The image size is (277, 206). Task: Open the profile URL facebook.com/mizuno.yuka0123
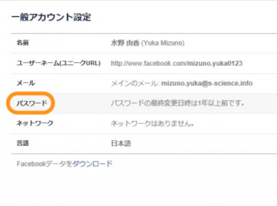click(177, 63)
